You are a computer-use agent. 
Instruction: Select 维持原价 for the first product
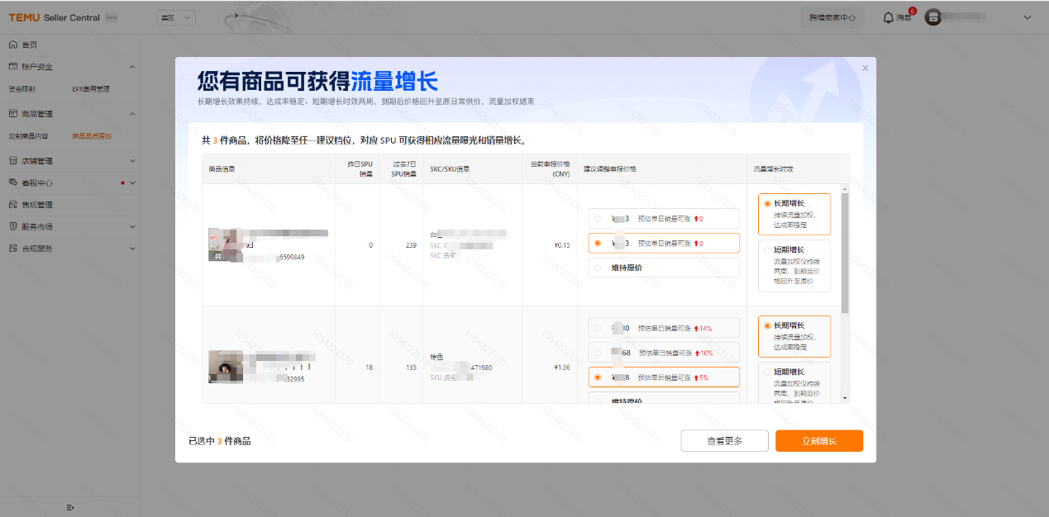pos(598,268)
